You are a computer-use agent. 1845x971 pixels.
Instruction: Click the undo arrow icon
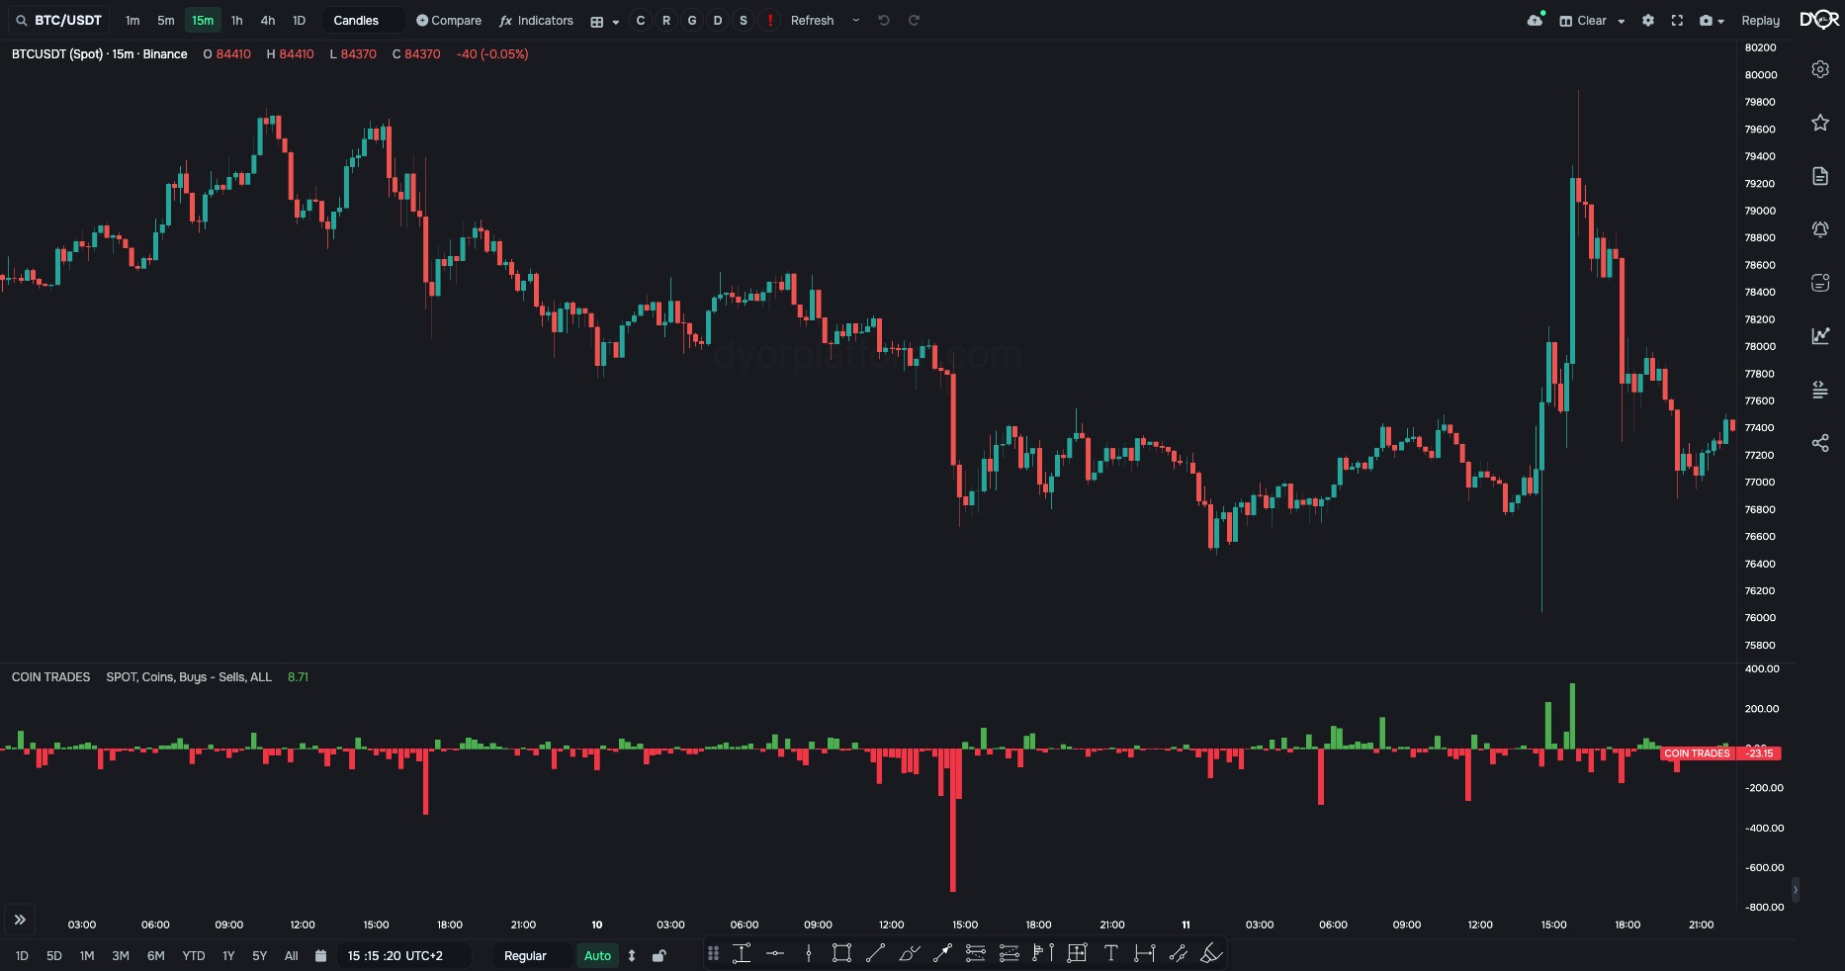pos(884,20)
